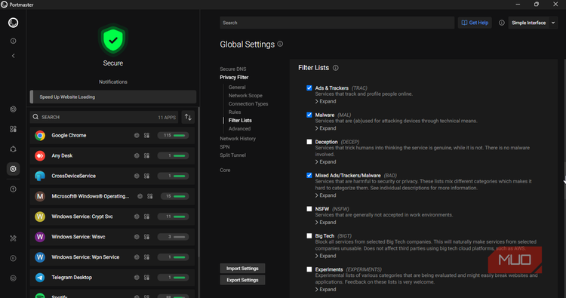Click Google Chrome's 115 connections bar
This screenshot has width=566, height=298.
click(174, 136)
